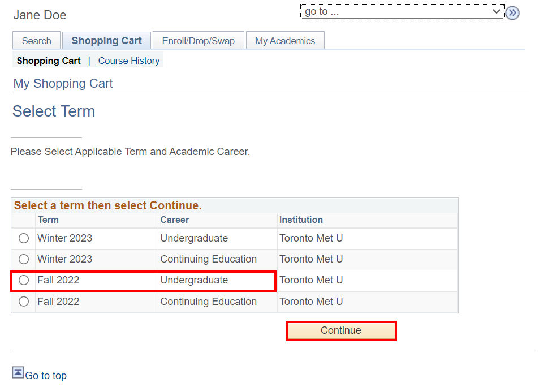The image size is (552, 387).
Task: Choose Winter 2023 Continuing Education radio button
Action: (x=24, y=259)
